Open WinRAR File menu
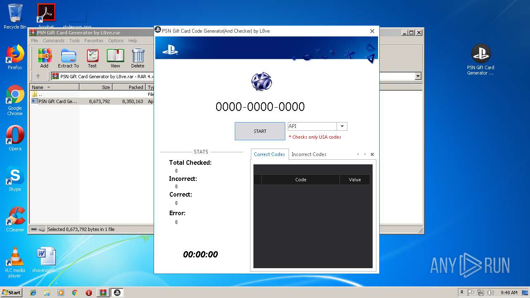 click(x=34, y=41)
